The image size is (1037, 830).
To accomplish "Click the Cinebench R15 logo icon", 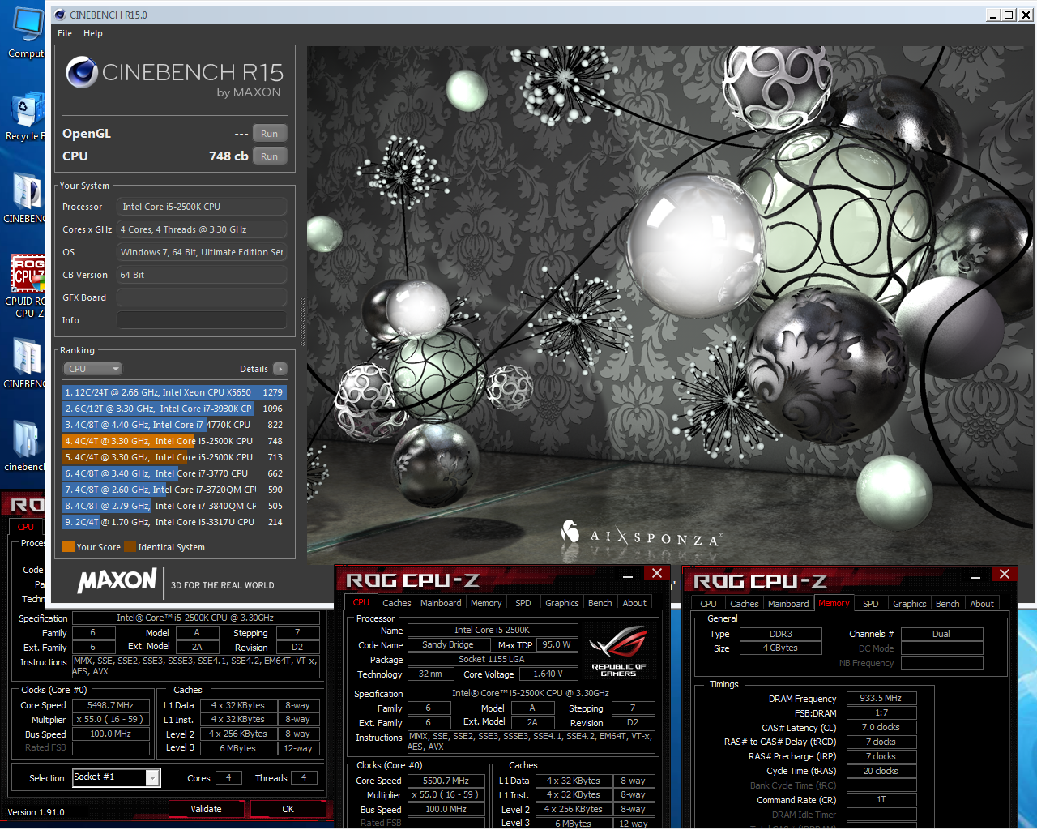I will [x=82, y=72].
